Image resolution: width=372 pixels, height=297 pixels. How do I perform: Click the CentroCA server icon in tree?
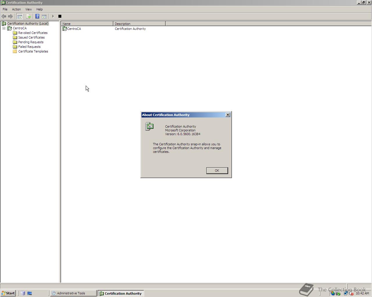9,28
